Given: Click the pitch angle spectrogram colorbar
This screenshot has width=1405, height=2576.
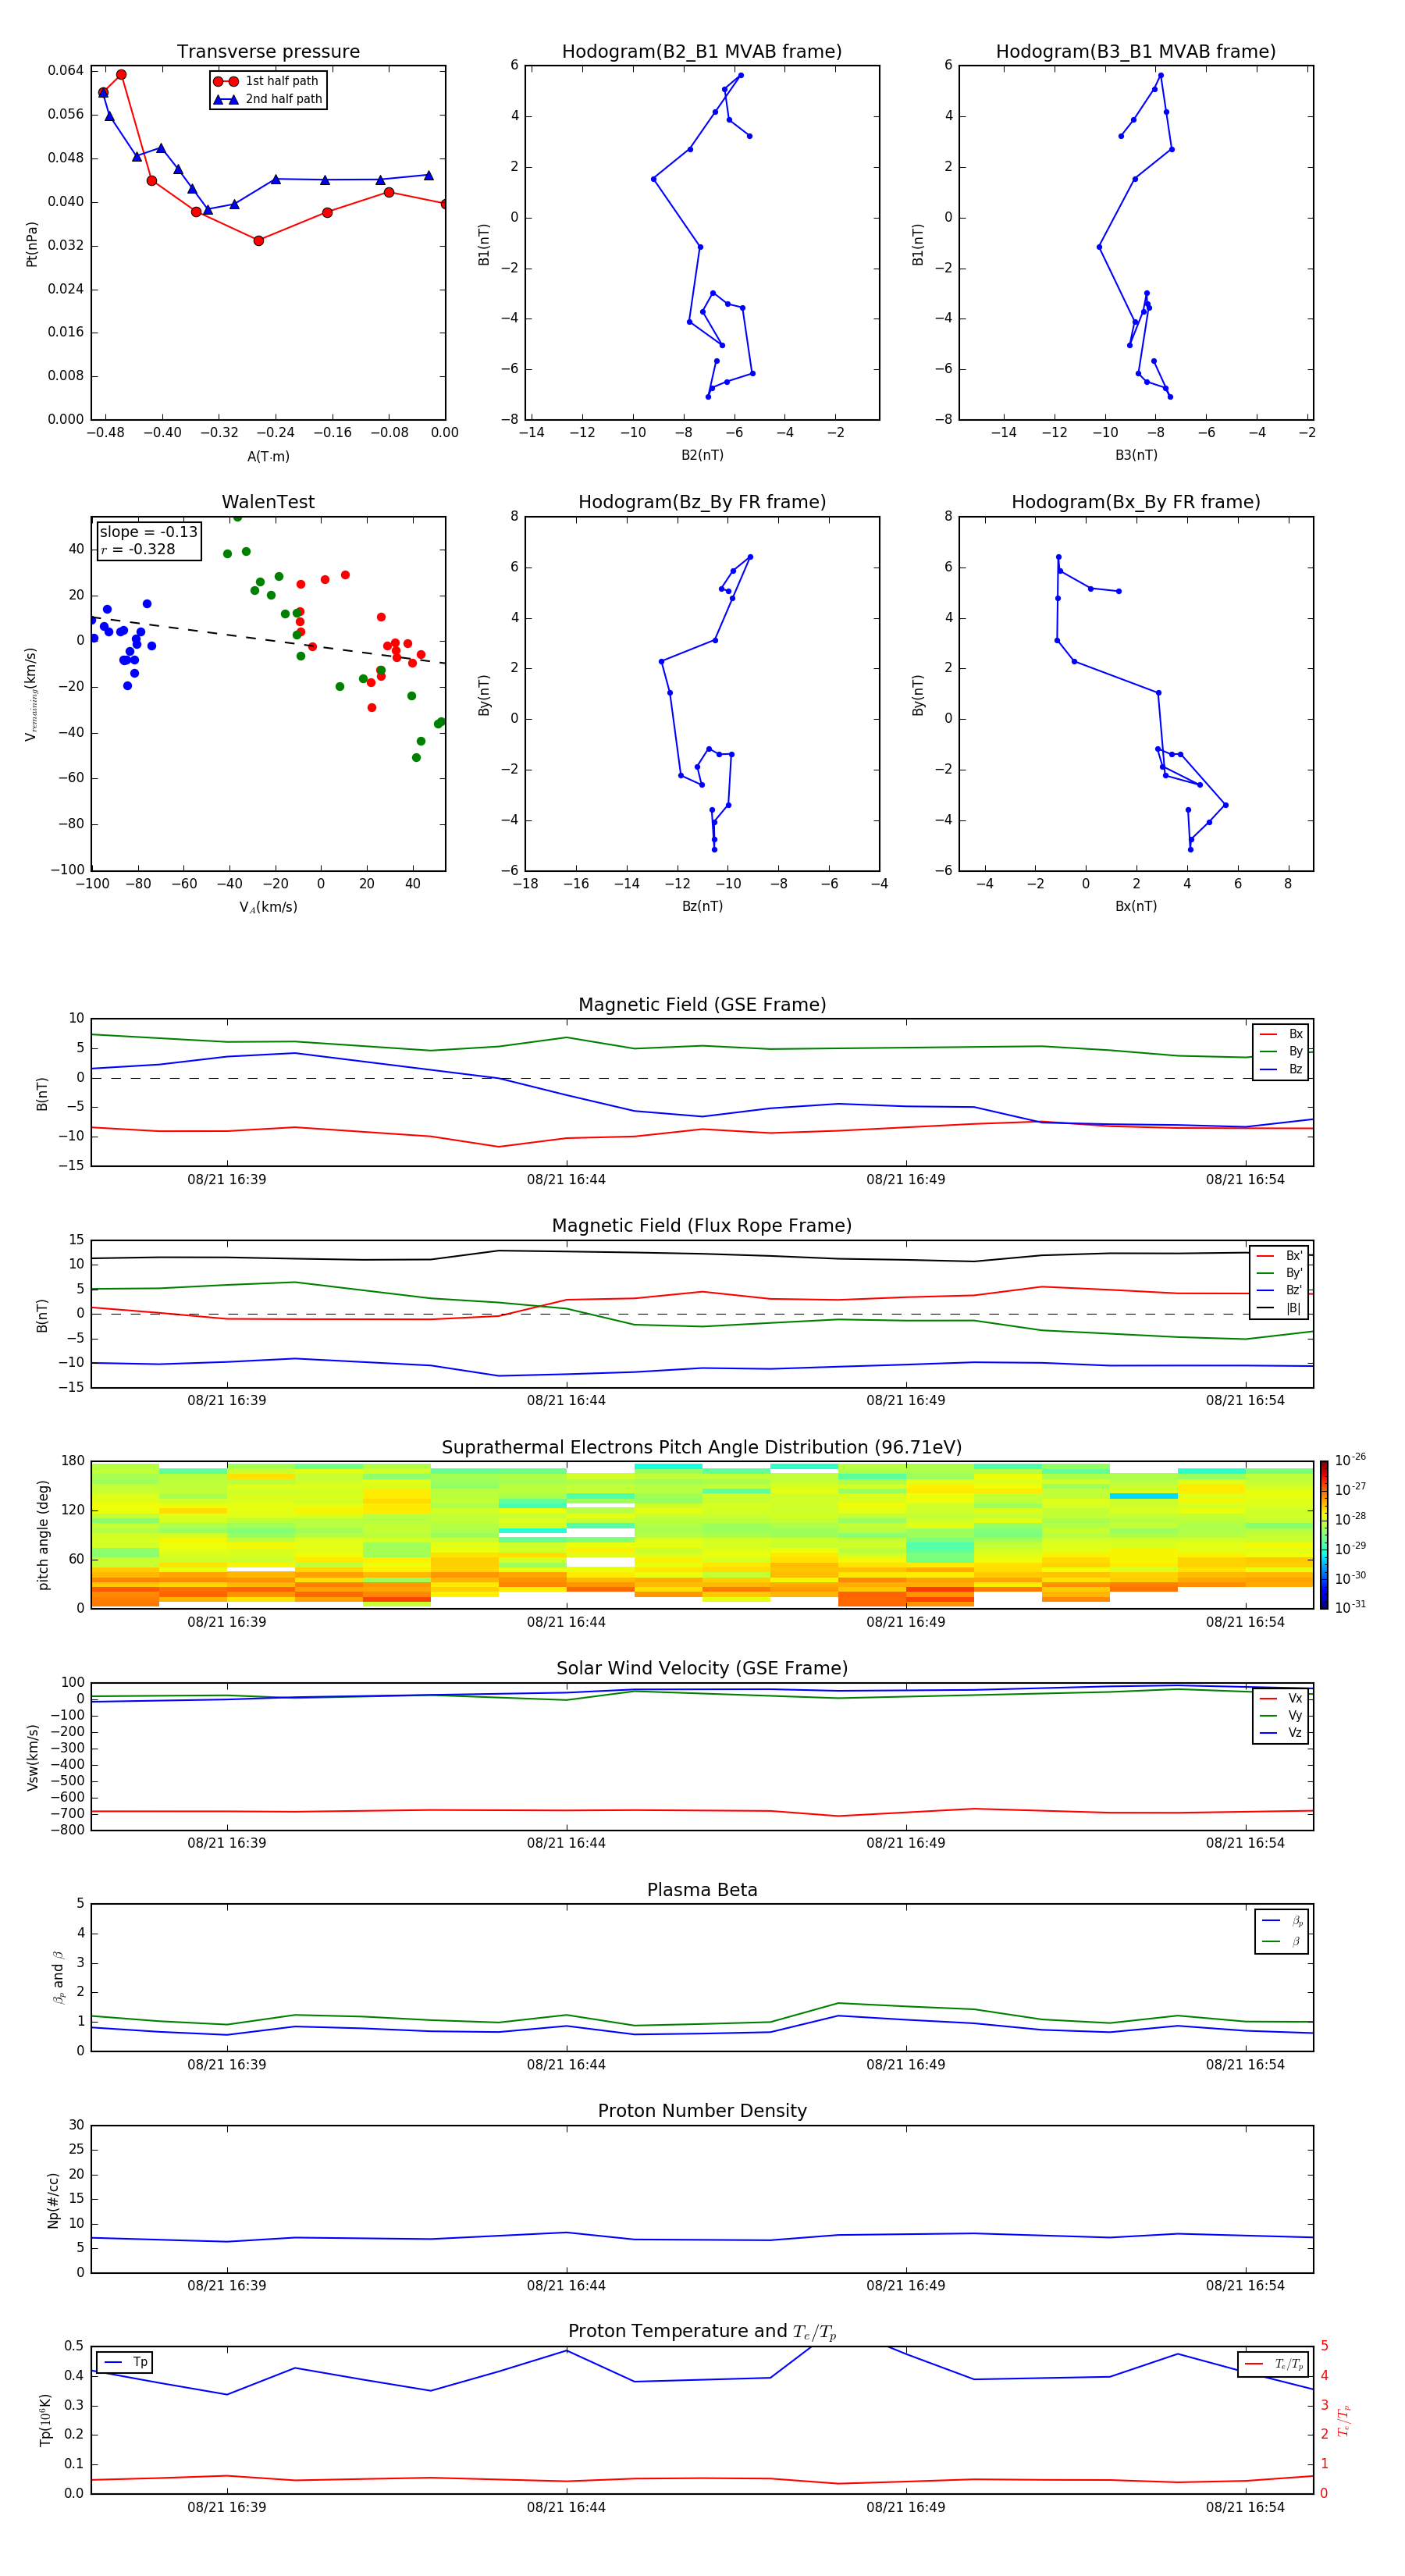Looking at the screenshot, I should point(1324,1535).
